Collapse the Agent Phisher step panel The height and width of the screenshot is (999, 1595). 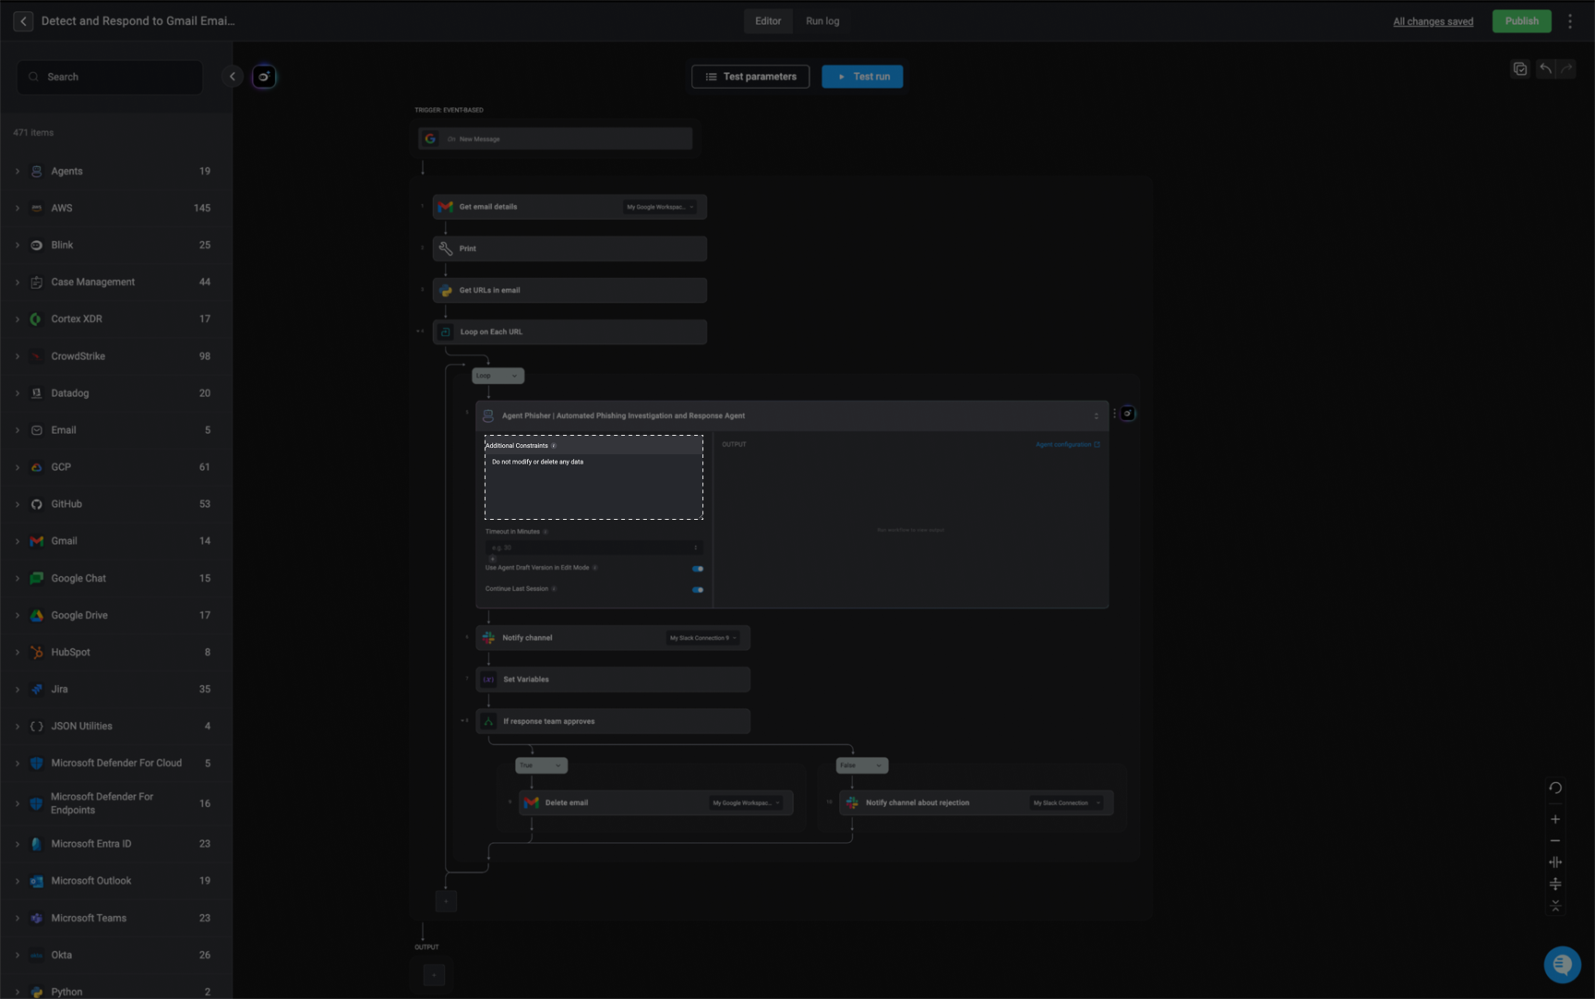[1097, 415]
